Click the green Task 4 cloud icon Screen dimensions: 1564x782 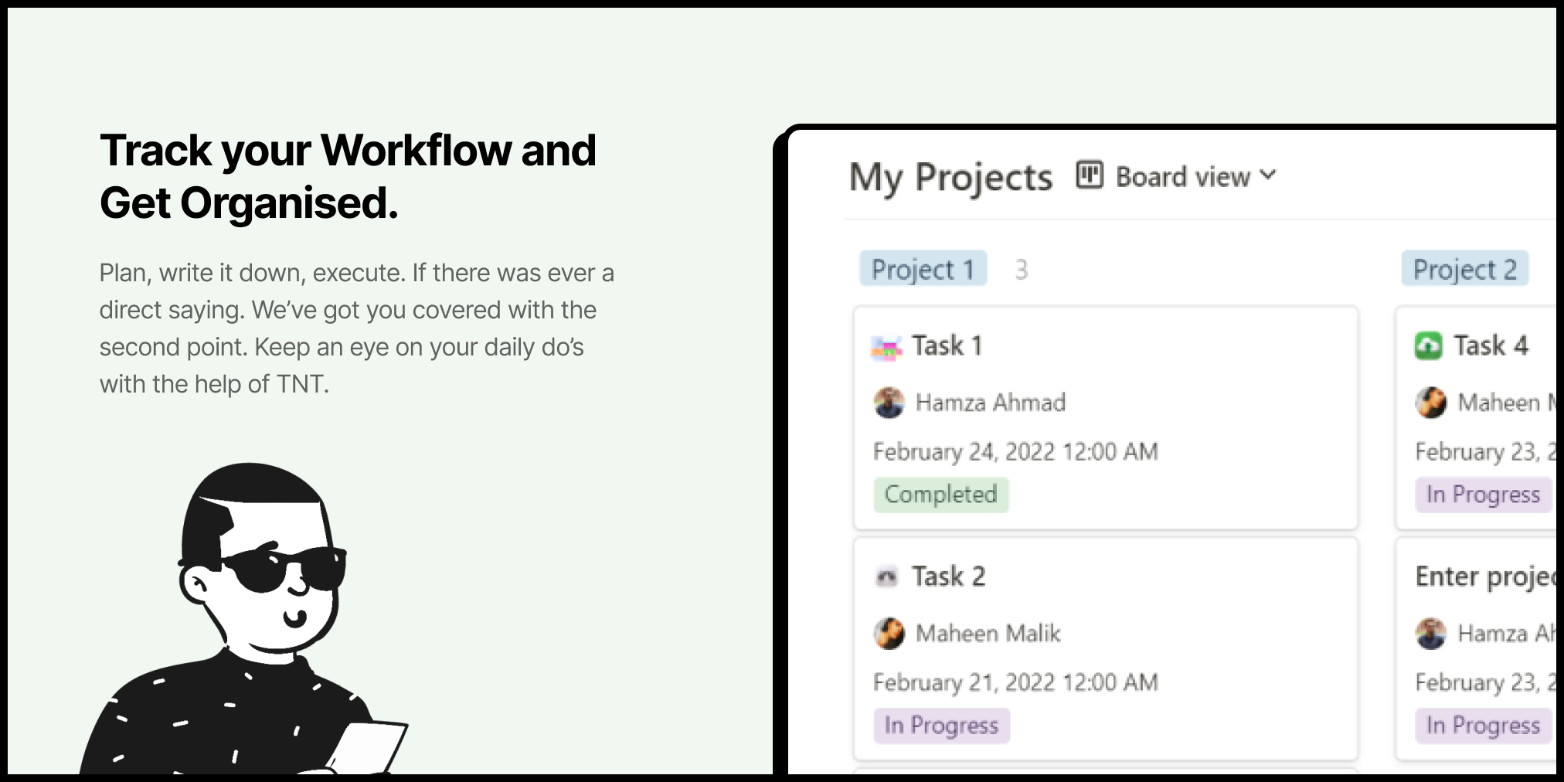1428,345
